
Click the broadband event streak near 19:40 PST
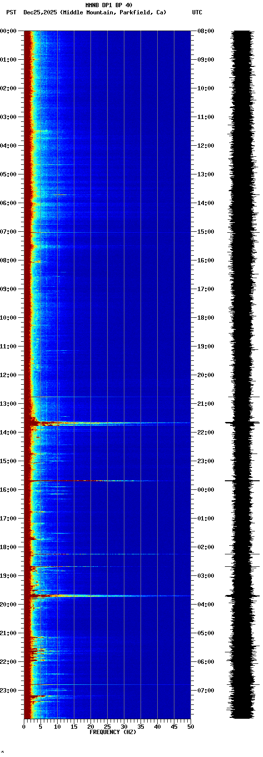tap(107, 595)
